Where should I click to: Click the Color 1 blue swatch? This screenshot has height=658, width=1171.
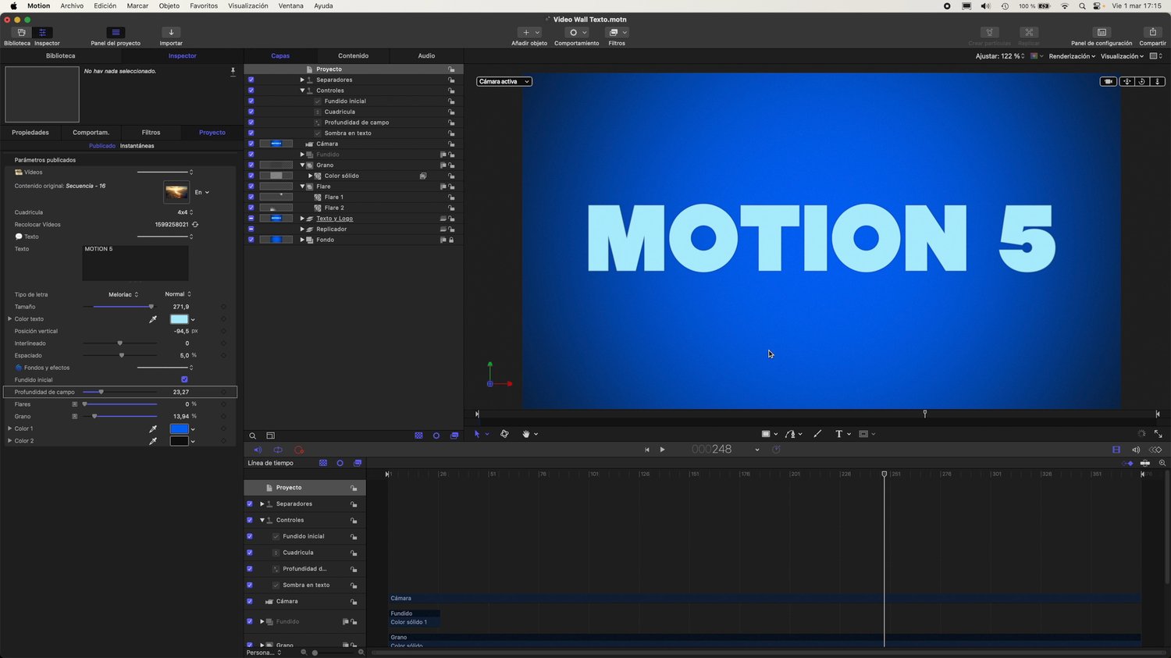pyautogui.click(x=180, y=429)
